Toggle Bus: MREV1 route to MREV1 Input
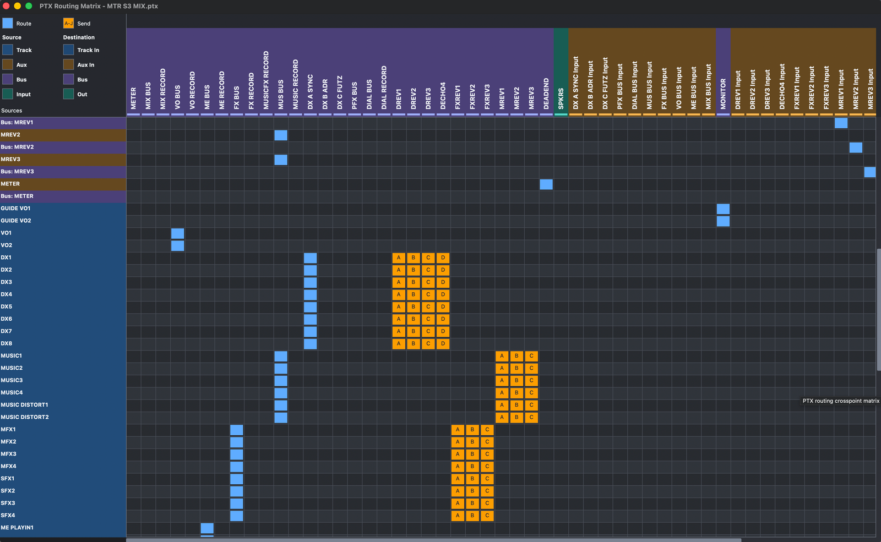The width and height of the screenshot is (881, 542). 841,123
